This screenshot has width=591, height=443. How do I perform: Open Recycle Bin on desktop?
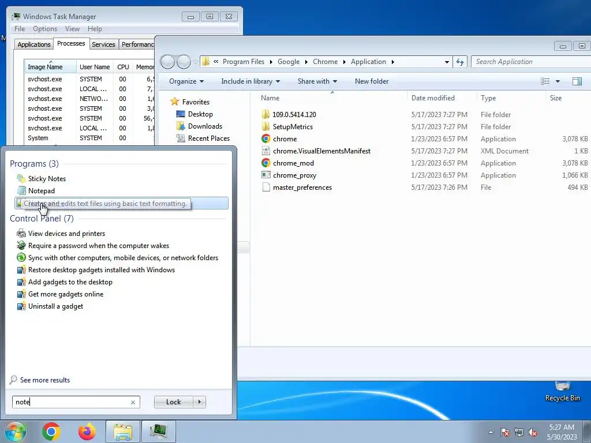point(562,391)
